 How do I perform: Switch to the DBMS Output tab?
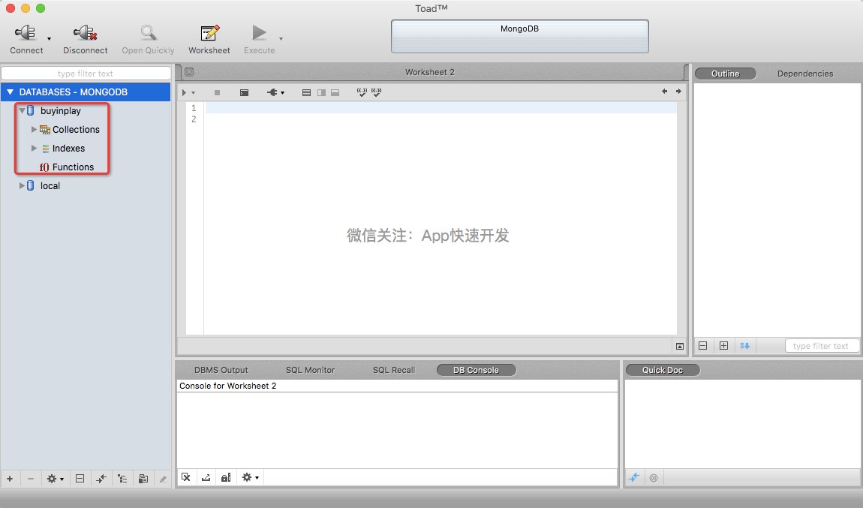tap(221, 370)
